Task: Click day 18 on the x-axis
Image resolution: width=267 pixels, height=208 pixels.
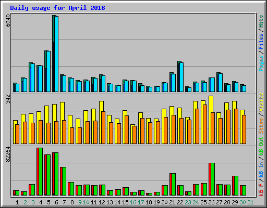Action: click(x=149, y=202)
